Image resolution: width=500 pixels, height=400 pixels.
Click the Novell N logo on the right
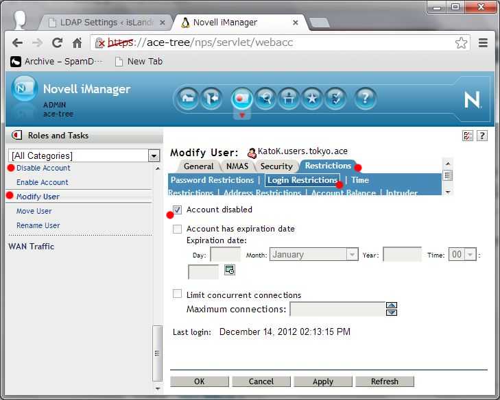click(x=473, y=100)
